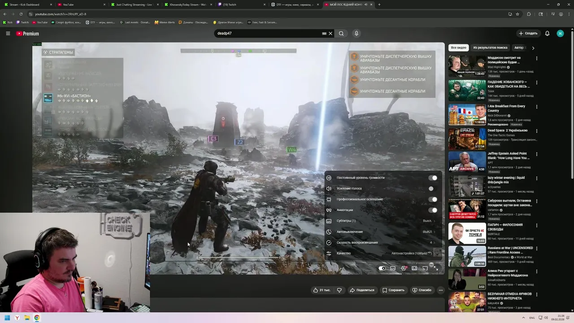Switch to the DTF browser tab

[x=295, y=4]
